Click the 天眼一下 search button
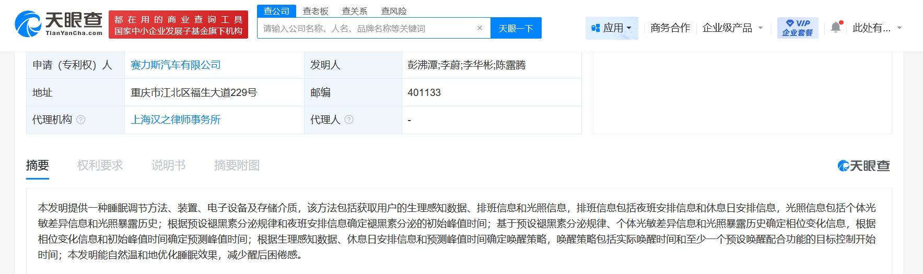 pos(516,28)
